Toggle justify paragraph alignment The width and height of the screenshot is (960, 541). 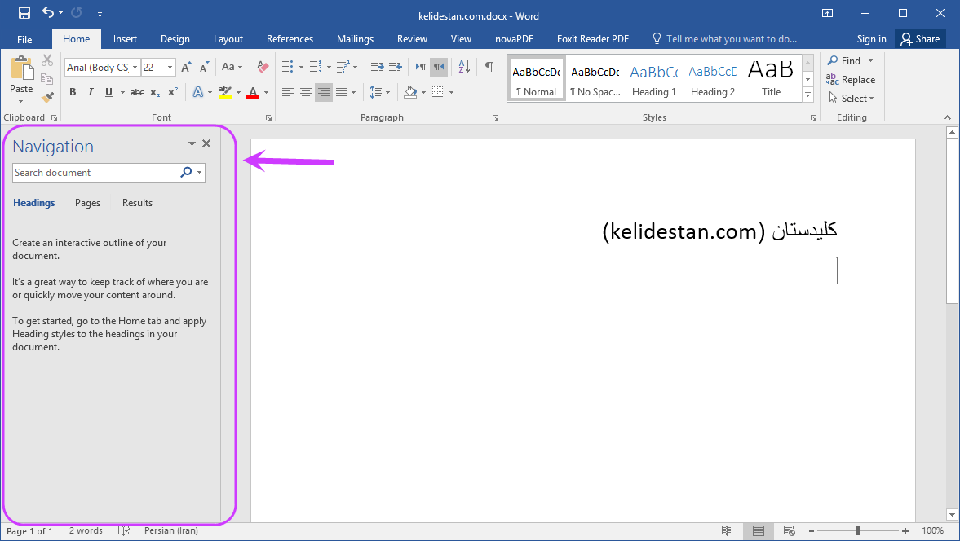342,92
